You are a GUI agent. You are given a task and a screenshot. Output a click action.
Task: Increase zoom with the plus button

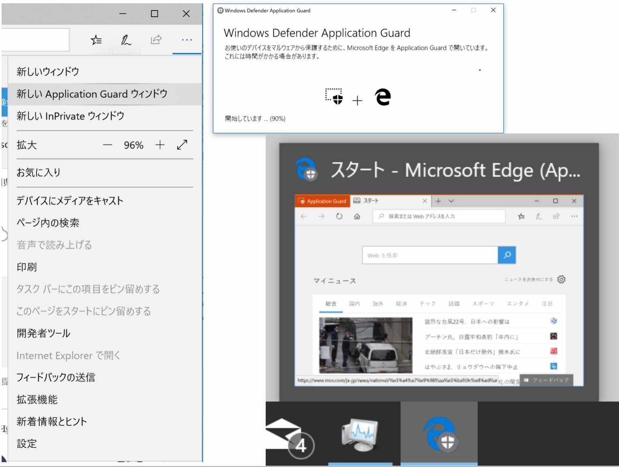click(x=160, y=145)
